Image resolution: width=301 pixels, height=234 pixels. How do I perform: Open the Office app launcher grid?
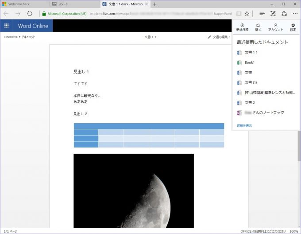(6, 26)
